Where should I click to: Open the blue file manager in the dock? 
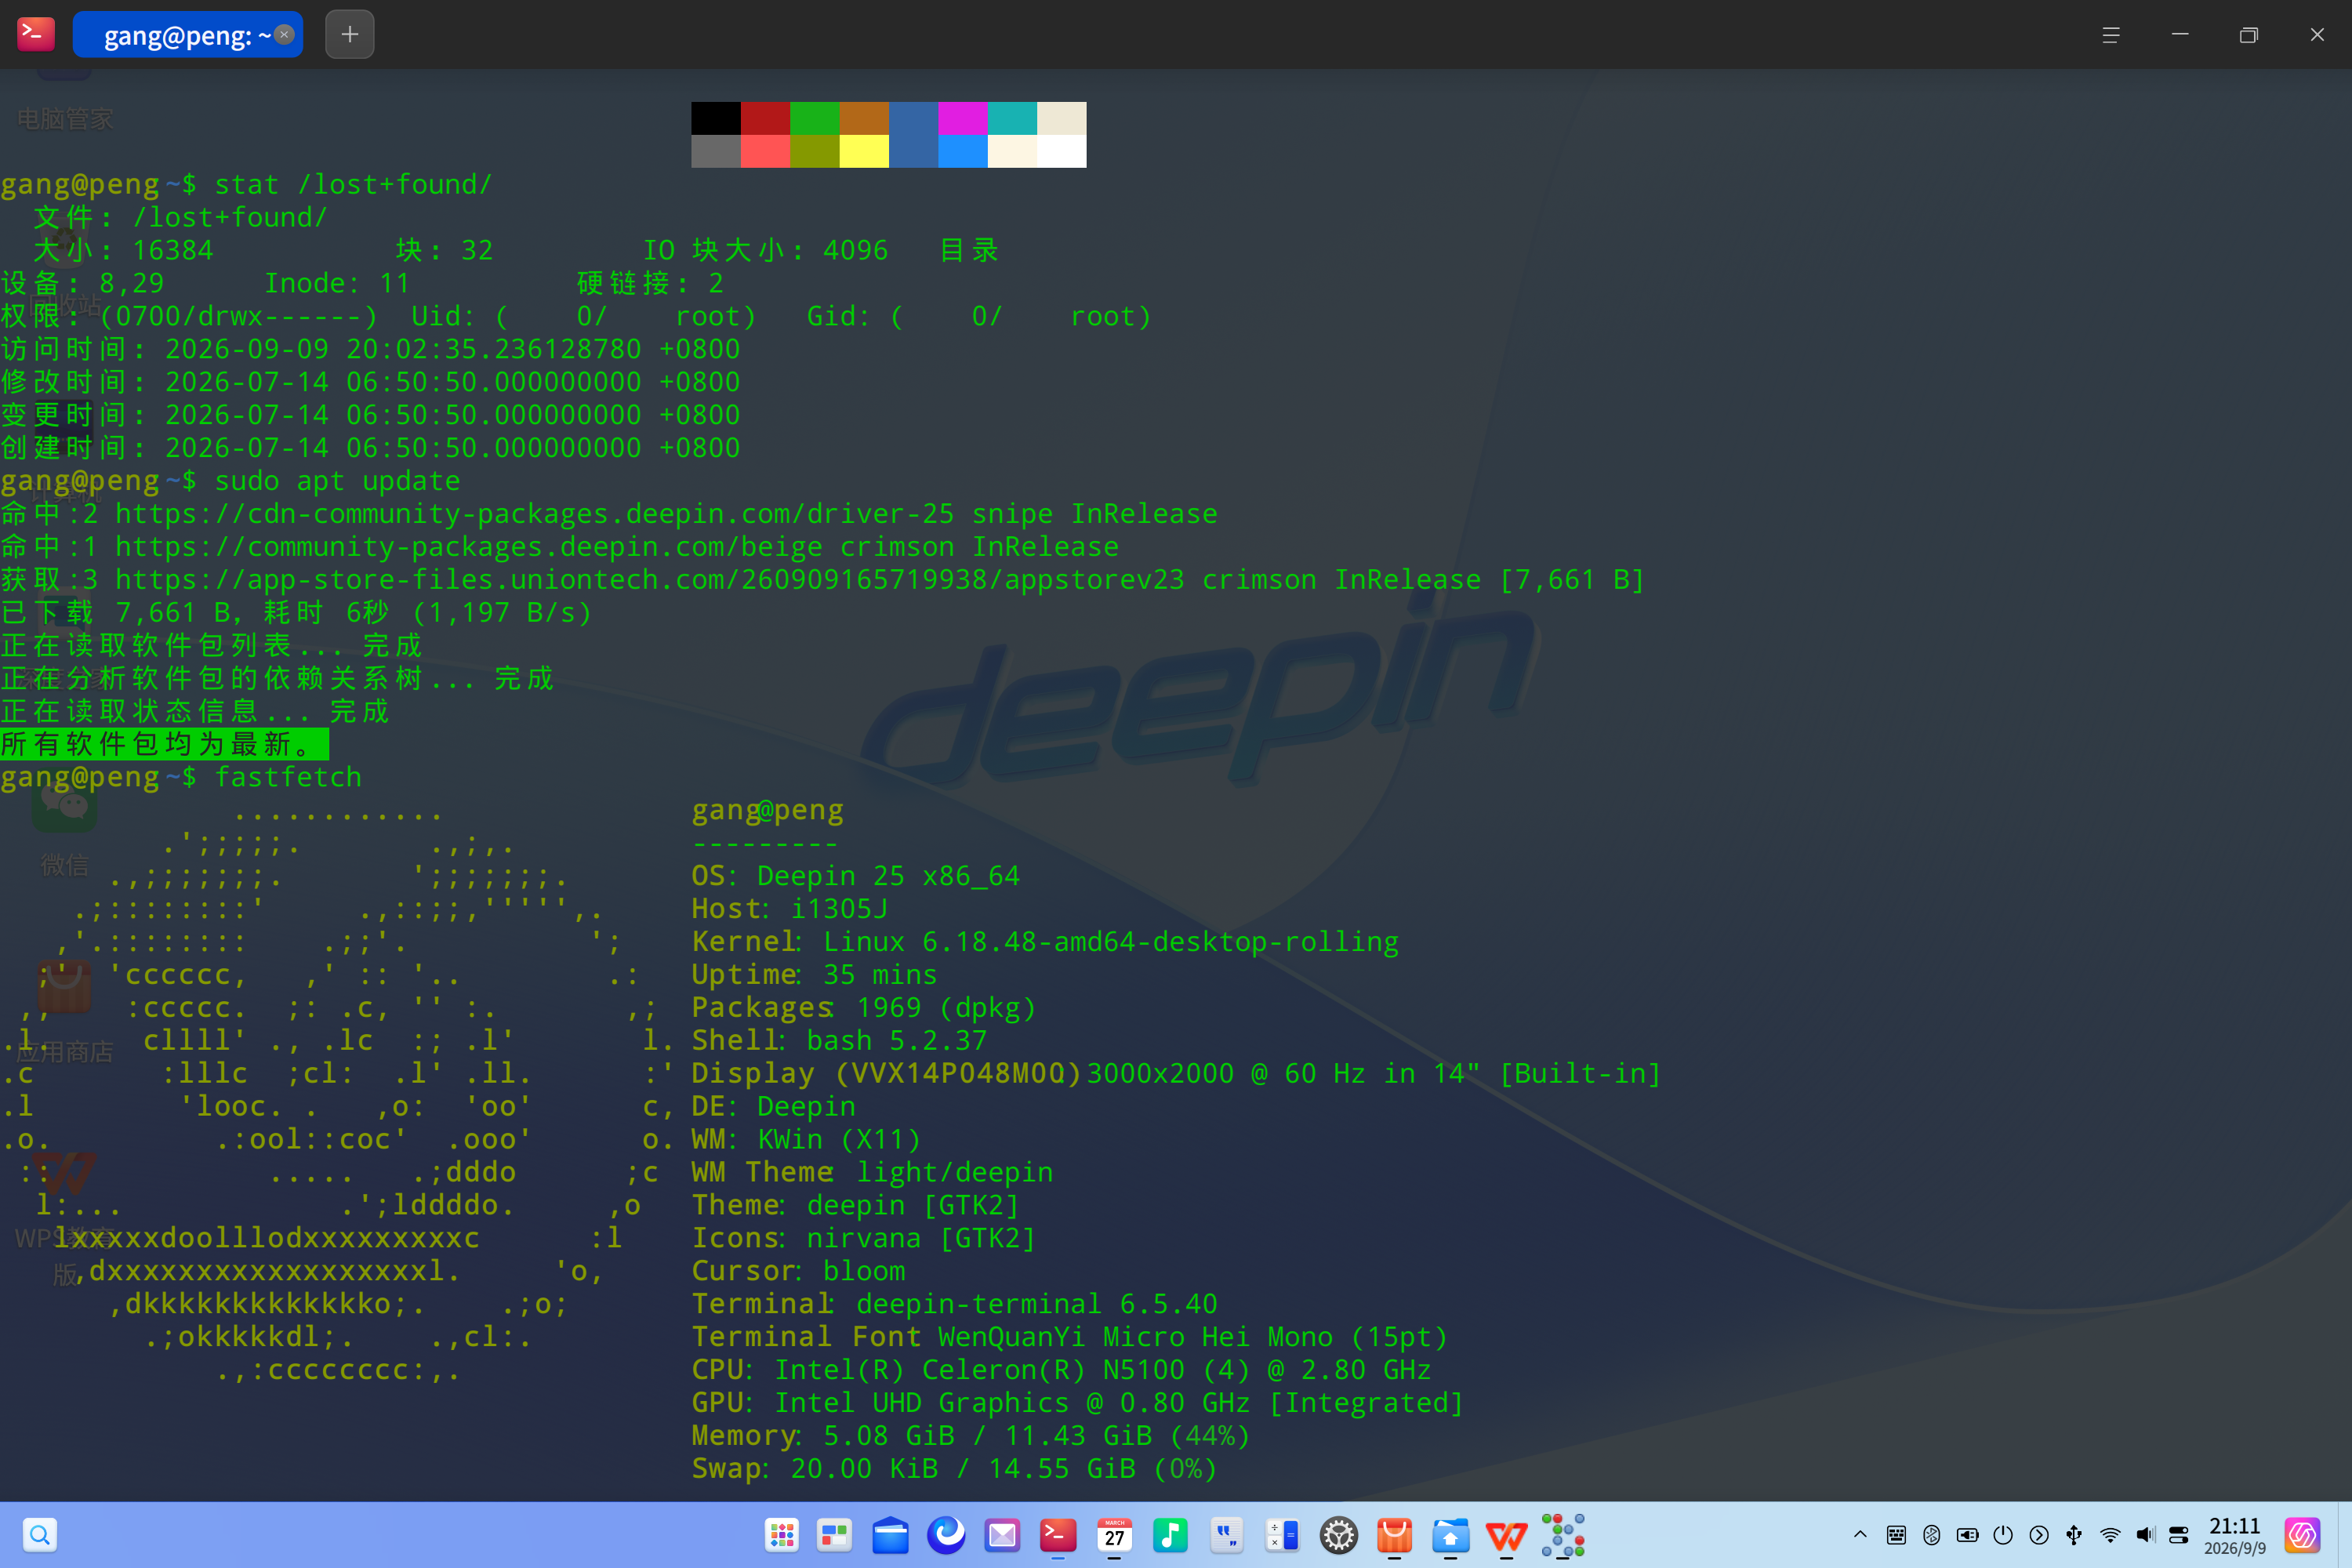coord(890,1535)
